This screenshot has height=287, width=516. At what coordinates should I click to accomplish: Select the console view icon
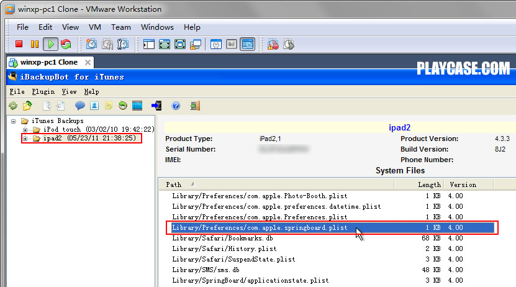pos(248,44)
